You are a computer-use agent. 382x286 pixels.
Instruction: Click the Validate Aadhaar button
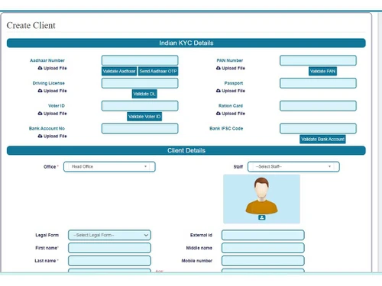click(x=119, y=71)
